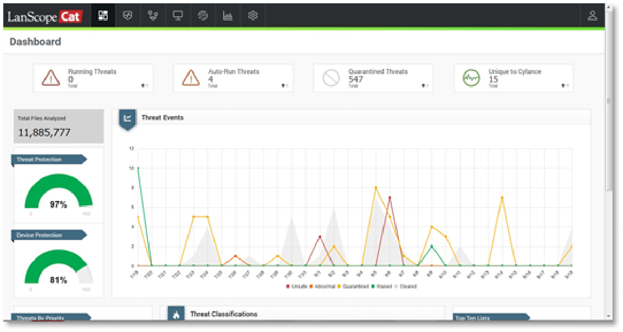
Task: Open the Quarantined Threats summary card
Action: [373, 78]
